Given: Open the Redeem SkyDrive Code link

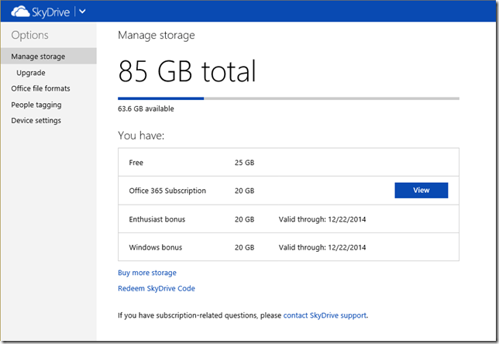Looking at the screenshot, I should 157,288.
